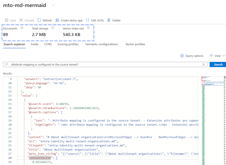Click the Discard X icon
Viewport: 226px width, 165px height.
click(x=21, y=20)
